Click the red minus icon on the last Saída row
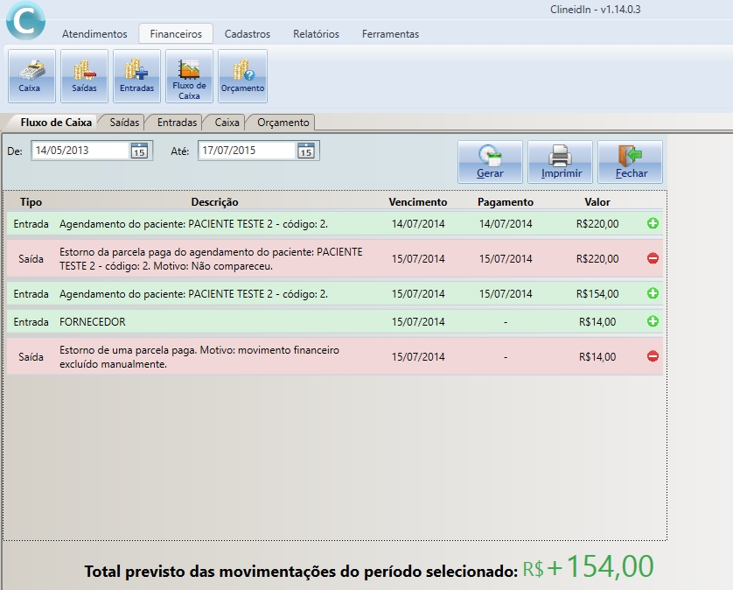Viewport: 733px width, 590px height. 655,356
